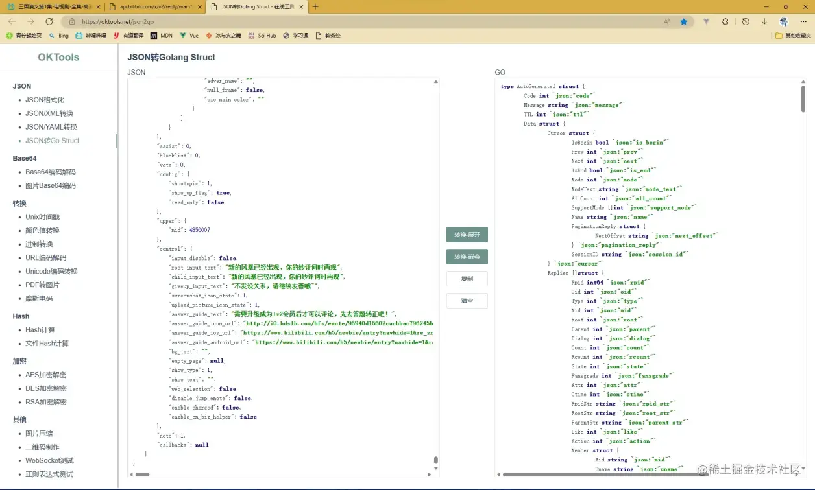This screenshot has width=815, height=490.
Task: Select the JSON转Golang Struct tab
Action: tap(256, 6)
